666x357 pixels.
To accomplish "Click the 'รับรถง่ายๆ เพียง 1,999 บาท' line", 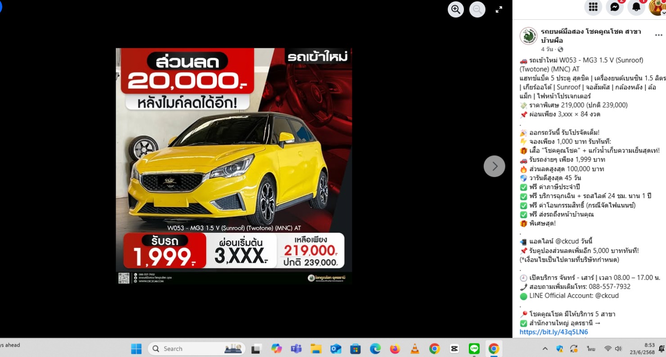I will point(562,159).
